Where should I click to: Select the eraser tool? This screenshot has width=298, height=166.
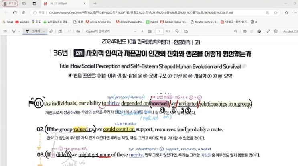pyautogui.click(x=51, y=31)
